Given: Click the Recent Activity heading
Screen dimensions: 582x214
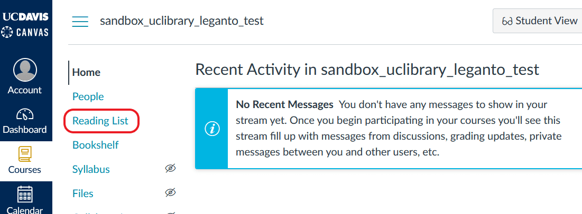Looking at the screenshot, I should click(x=367, y=70).
